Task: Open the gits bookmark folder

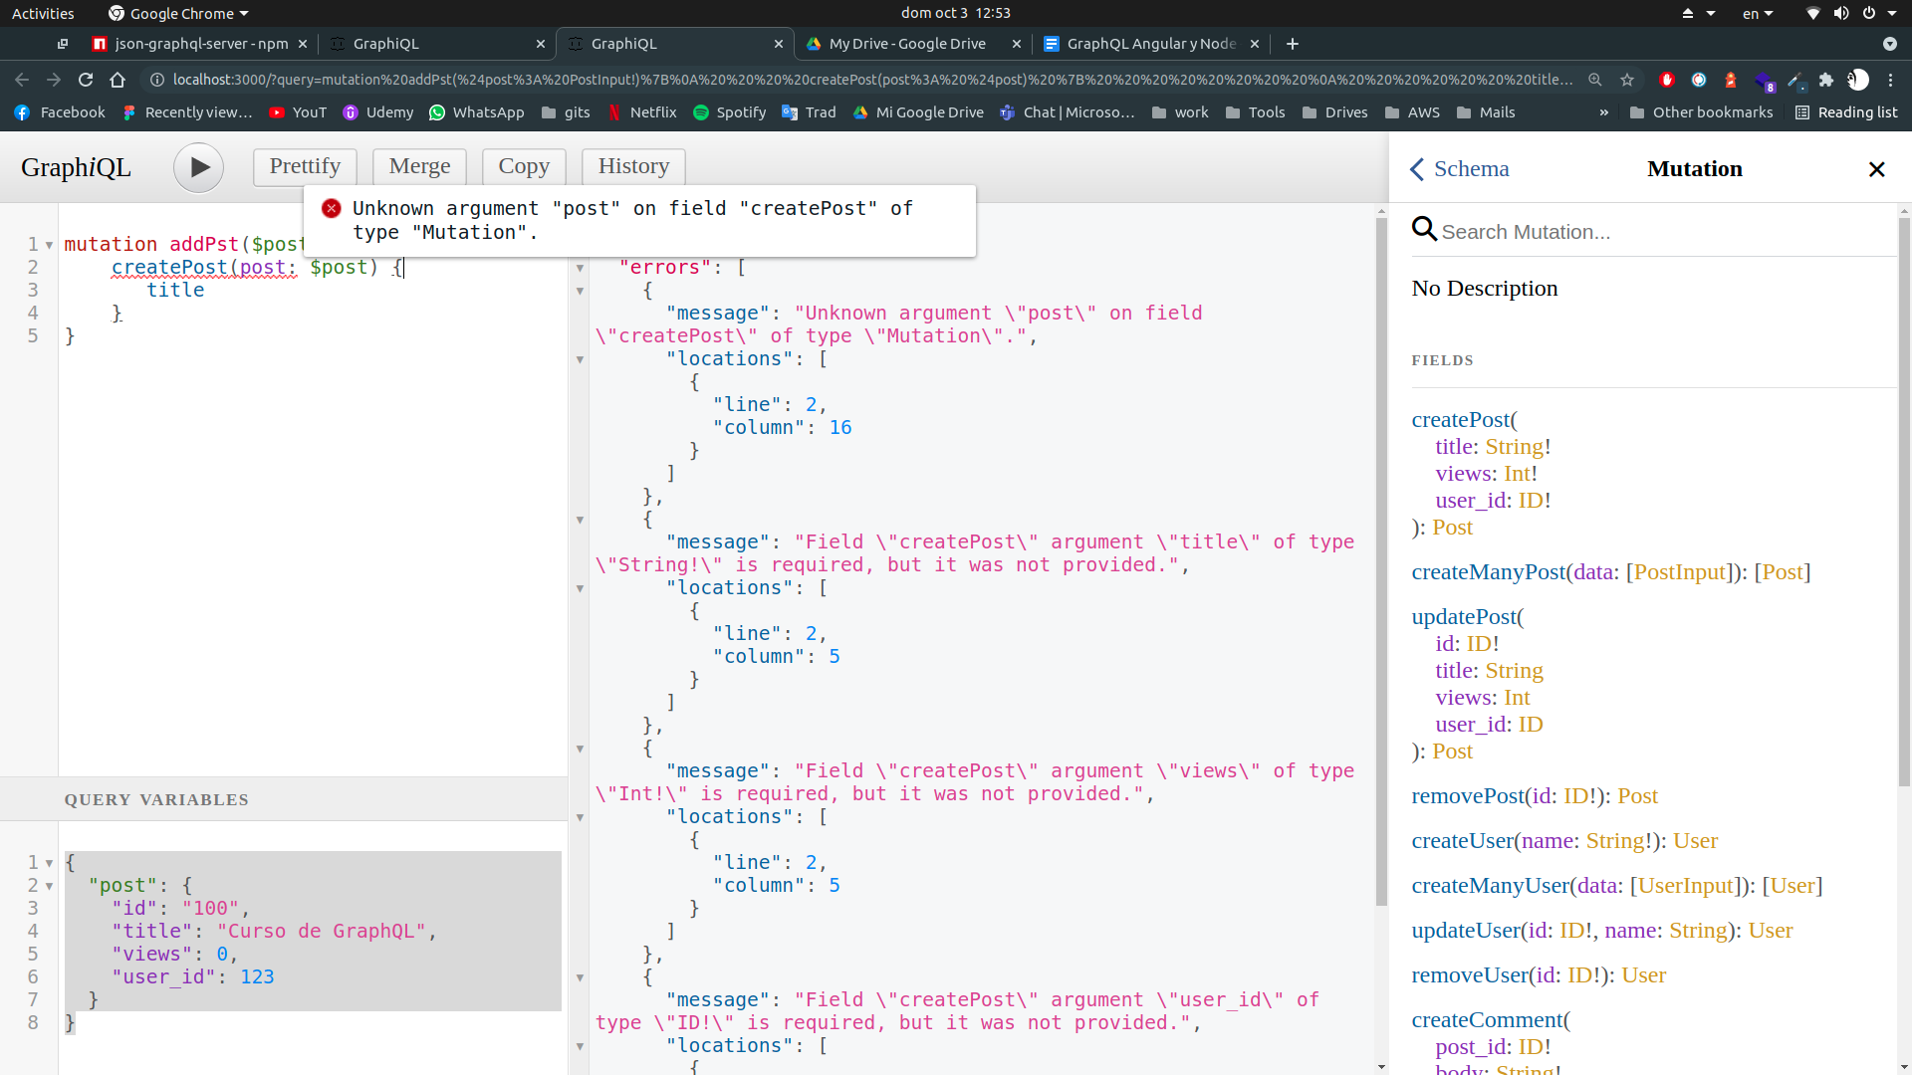Action: coord(566,112)
